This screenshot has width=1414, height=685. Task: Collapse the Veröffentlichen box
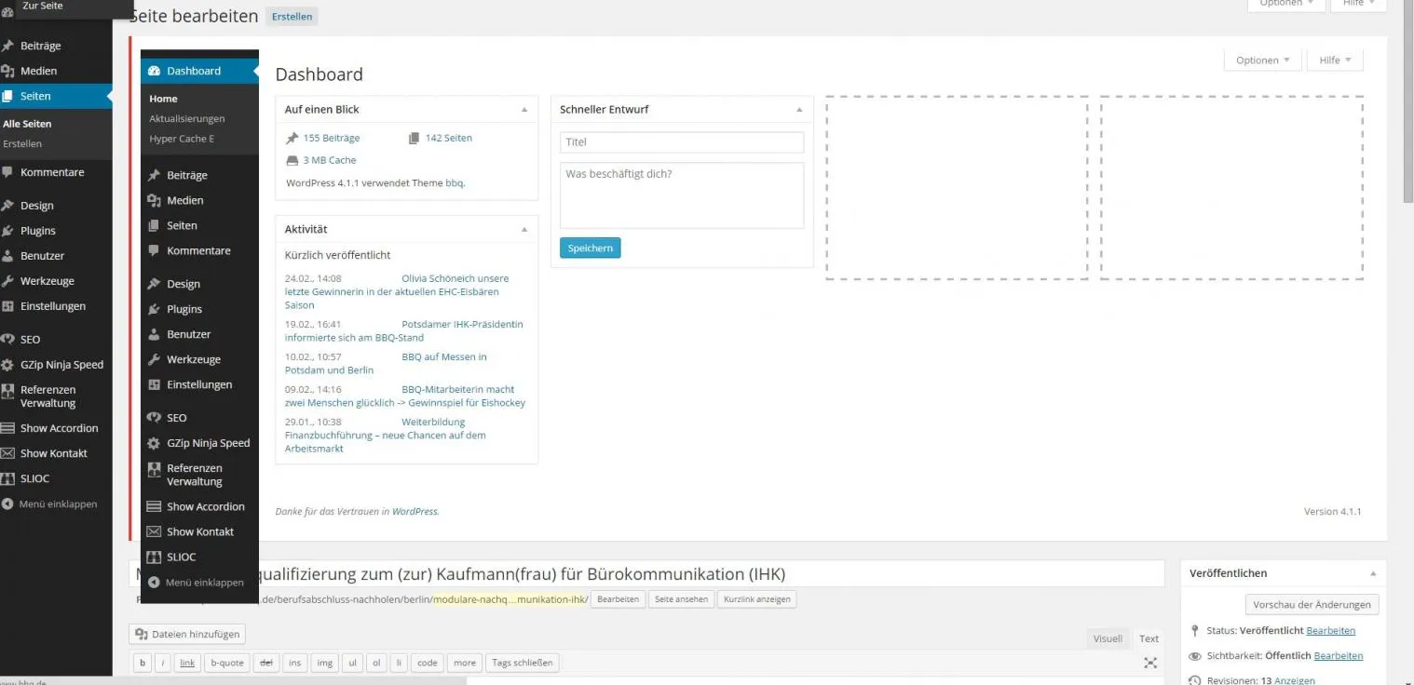coord(1372,573)
